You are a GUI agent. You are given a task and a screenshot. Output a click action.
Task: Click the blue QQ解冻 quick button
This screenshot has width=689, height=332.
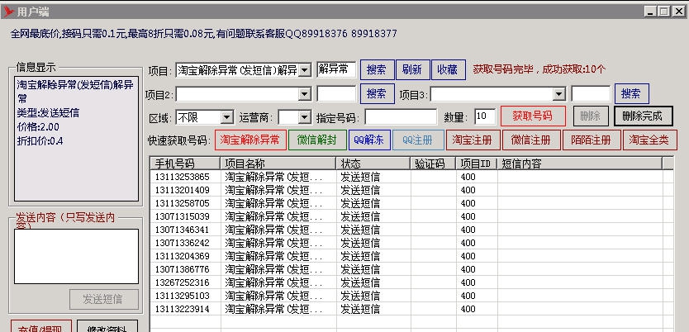[369, 140]
